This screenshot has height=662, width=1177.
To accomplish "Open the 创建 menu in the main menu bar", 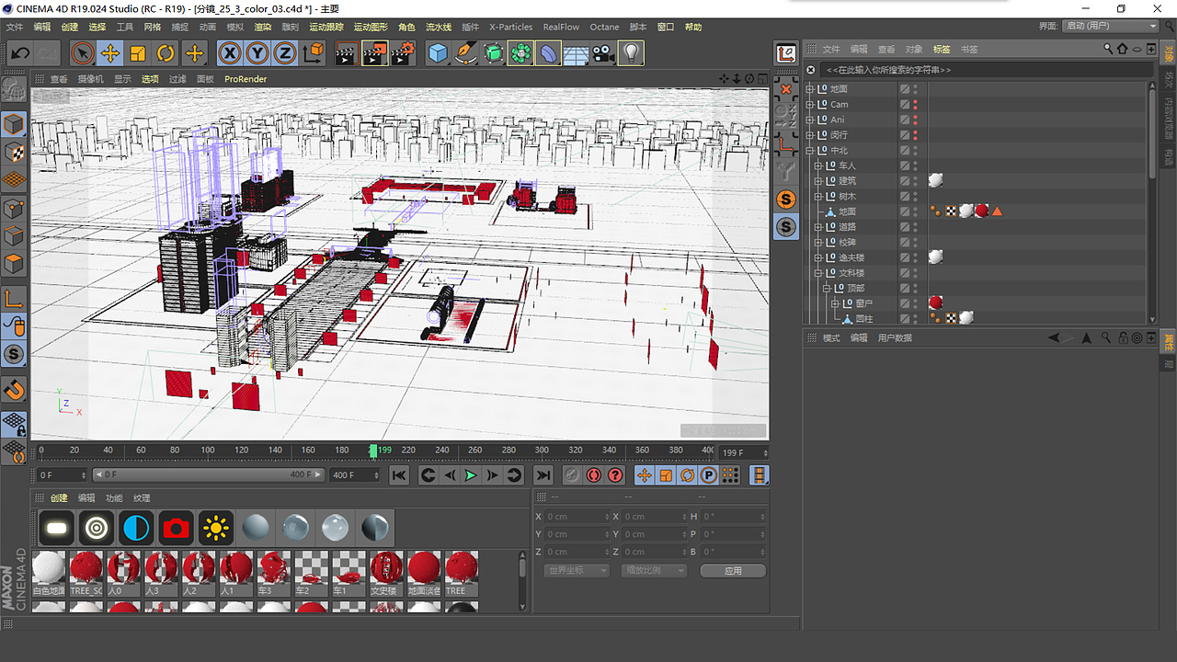I will click(70, 27).
